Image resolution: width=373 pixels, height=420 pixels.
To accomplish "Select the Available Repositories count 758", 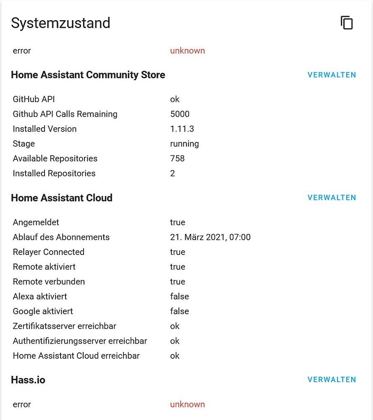I will [x=177, y=158].
